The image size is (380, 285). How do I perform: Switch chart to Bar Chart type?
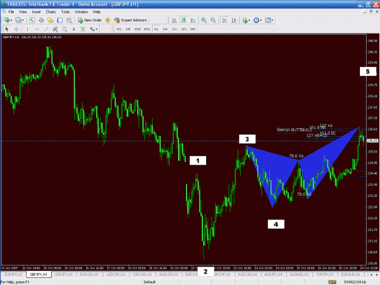[x=174, y=20]
